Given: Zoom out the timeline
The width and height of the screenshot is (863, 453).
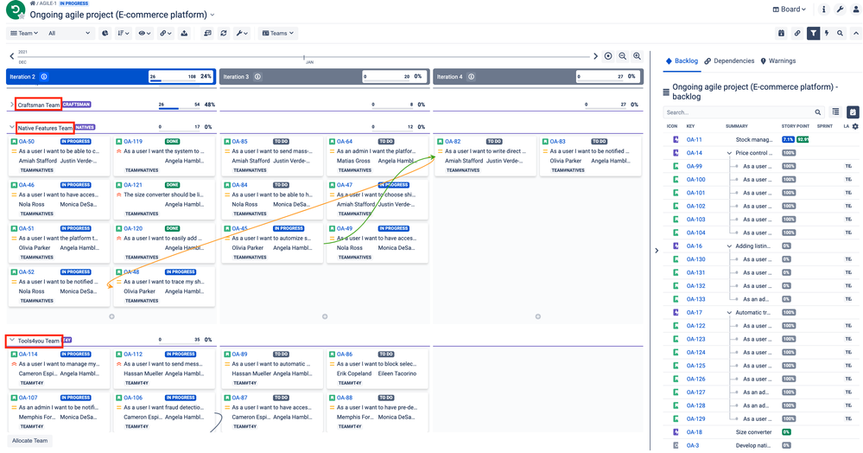Looking at the screenshot, I should pos(623,55).
